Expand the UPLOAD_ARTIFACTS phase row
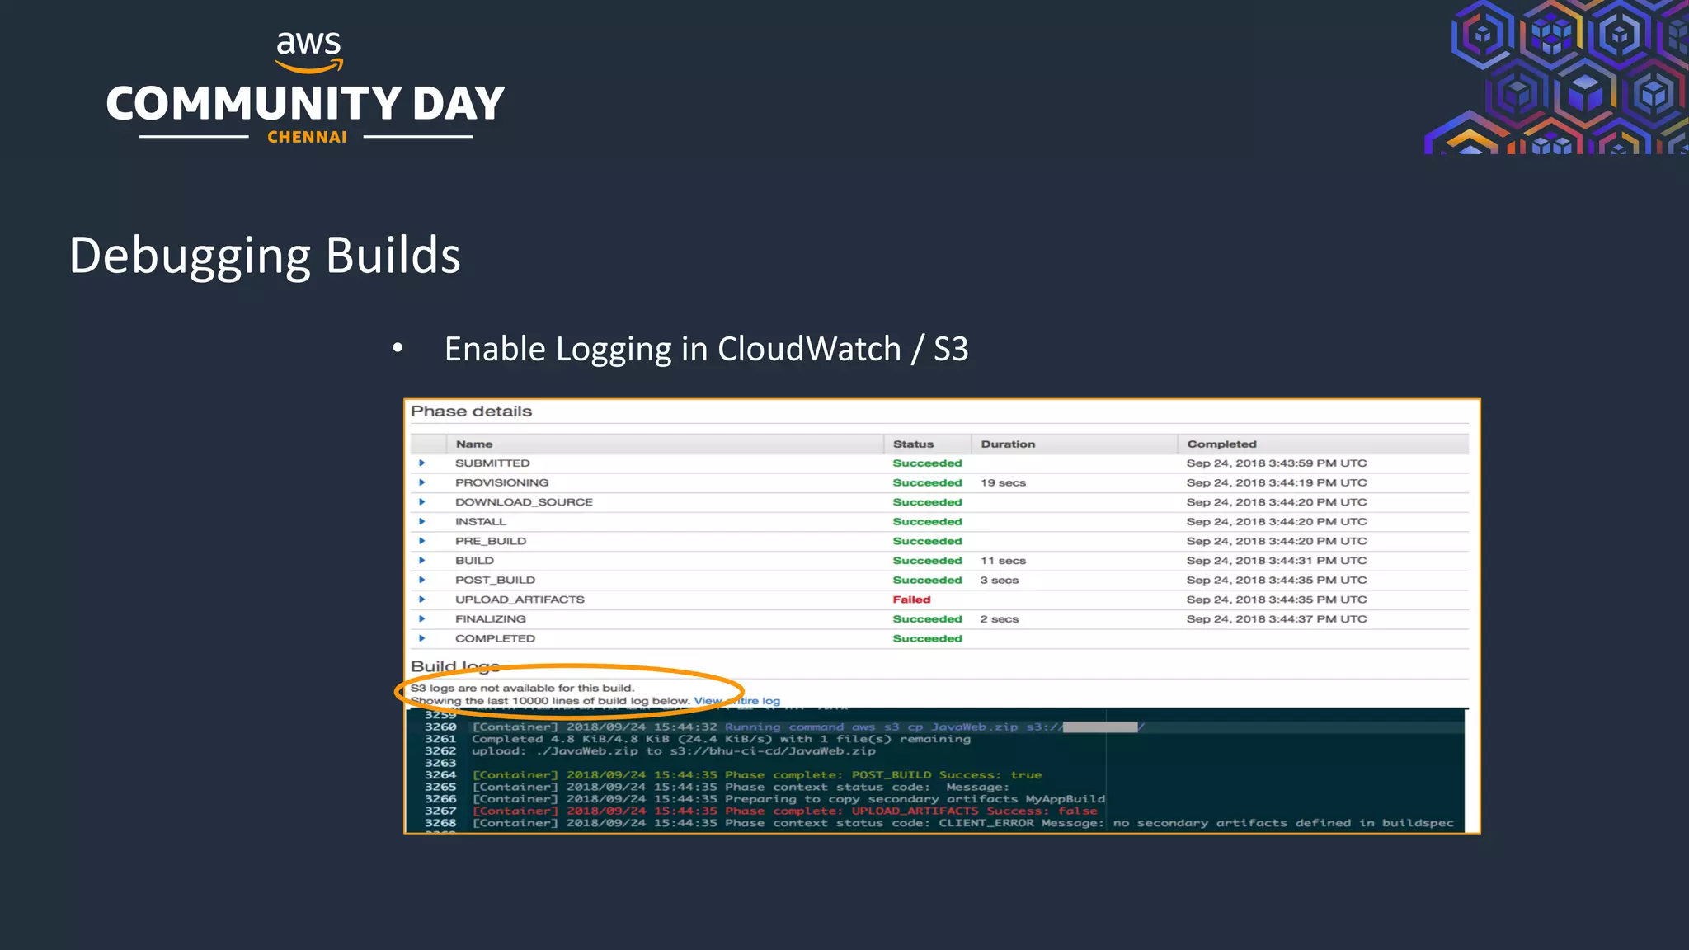Screen dimensions: 1689x950 [x=421, y=600]
